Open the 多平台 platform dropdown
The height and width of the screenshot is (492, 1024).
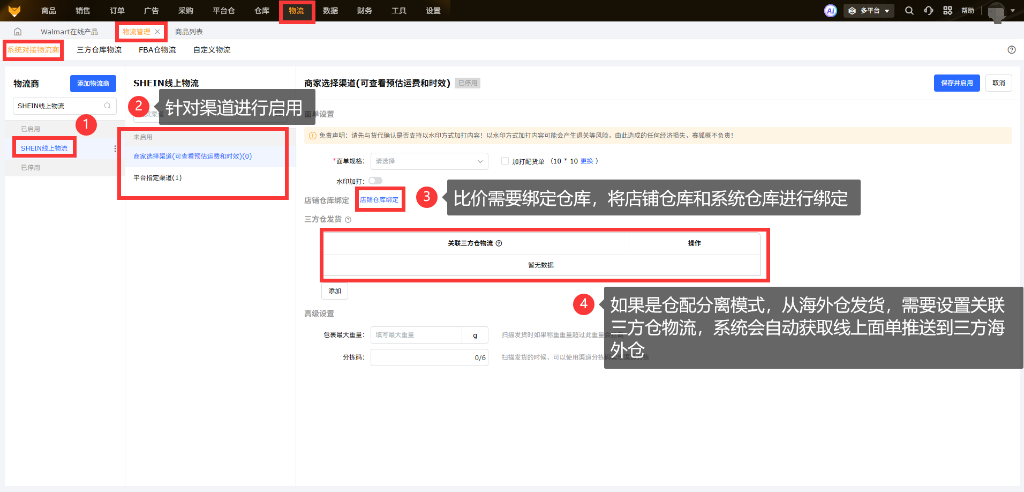tap(869, 11)
